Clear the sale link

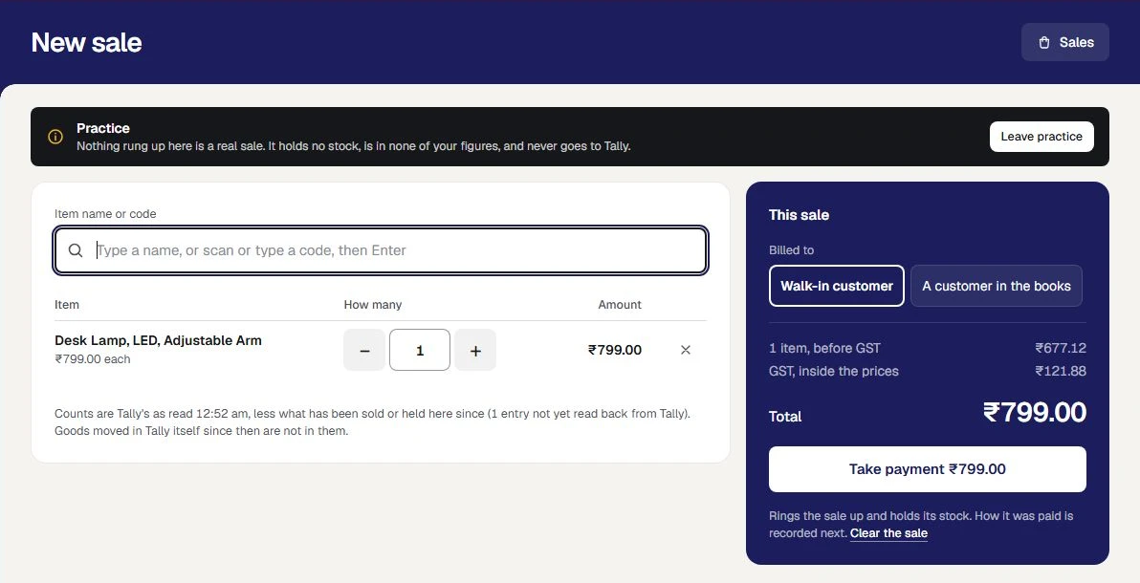click(x=888, y=533)
